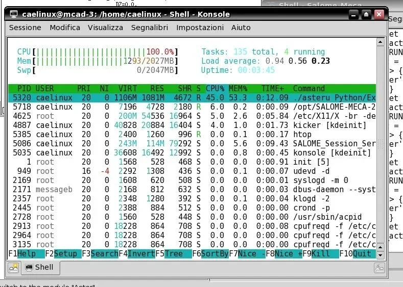Image resolution: width=403 pixels, height=287 pixels.
Task: Select the klogd -2 process row
Action: [x=192, y=199]
